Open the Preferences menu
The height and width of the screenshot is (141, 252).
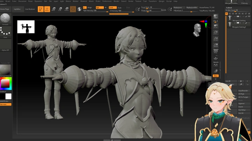click(x=107, y=1)
